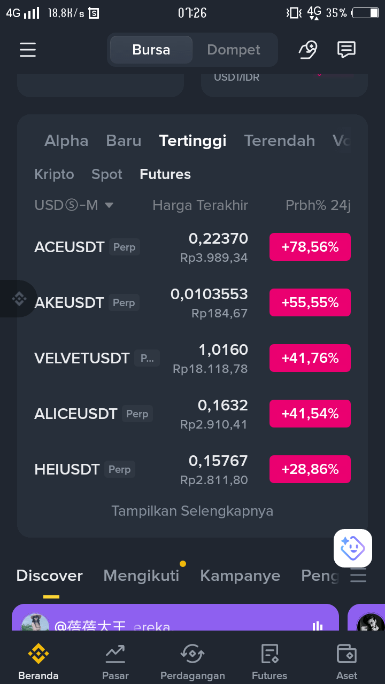Select the Terendah tab
The height and width of the screenshot is (684, 385).
(x=280, y=141)
